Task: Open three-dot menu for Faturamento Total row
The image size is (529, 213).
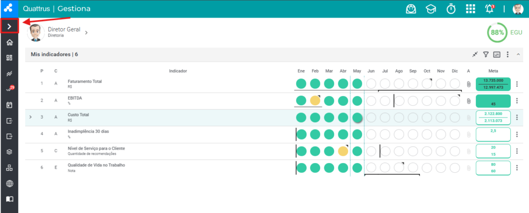Action: pyautogui.click(x=517, y=84)
